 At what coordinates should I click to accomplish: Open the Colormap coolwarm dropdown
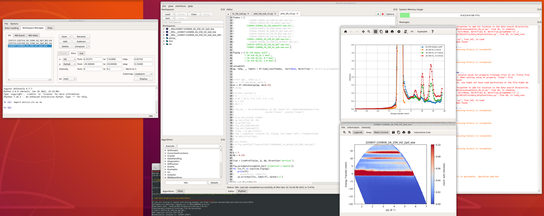[143, 74]
